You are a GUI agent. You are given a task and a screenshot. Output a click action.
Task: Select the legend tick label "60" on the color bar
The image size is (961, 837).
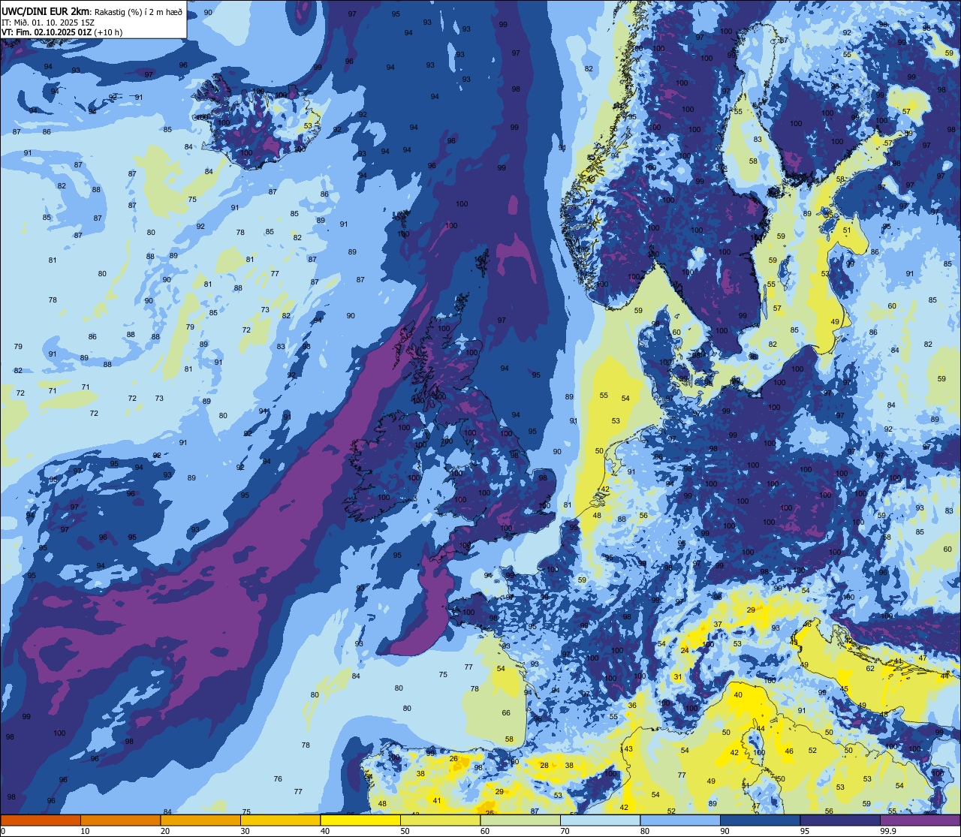point(485,831)
